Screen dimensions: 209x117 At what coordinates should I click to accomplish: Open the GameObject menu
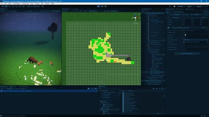click(17, 4)
